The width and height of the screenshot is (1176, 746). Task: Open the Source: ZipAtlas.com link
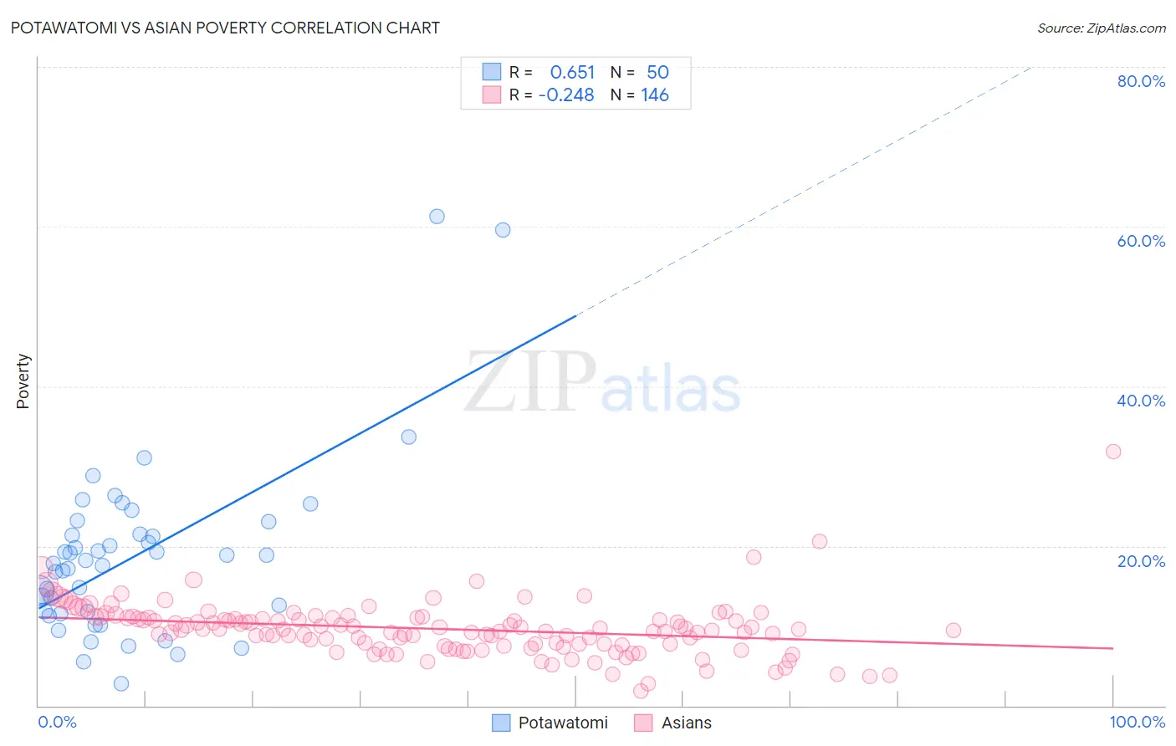[x=1102, y=28]
